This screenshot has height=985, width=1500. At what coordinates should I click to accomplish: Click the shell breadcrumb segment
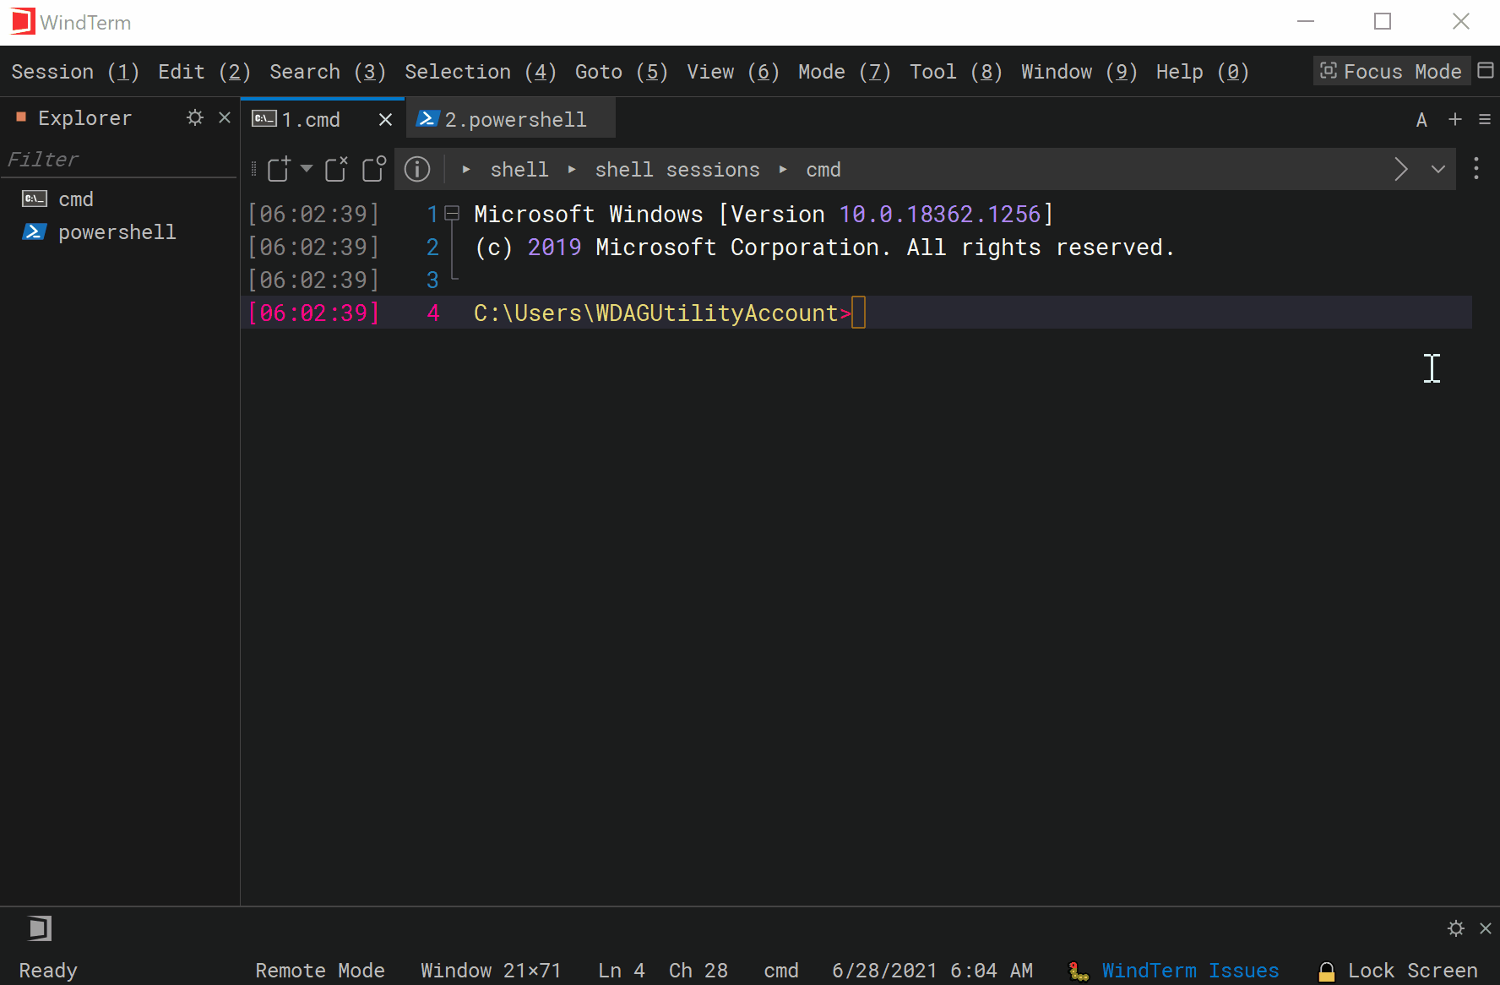[519, 170]
